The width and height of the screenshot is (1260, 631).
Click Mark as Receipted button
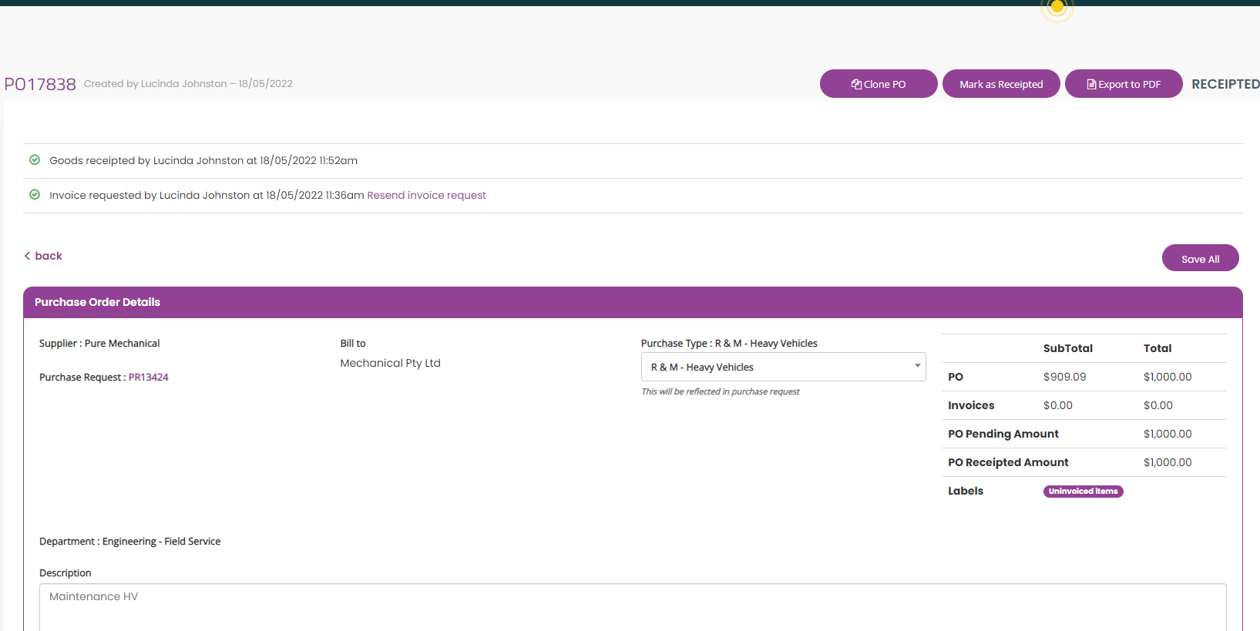coord(1001,84)
